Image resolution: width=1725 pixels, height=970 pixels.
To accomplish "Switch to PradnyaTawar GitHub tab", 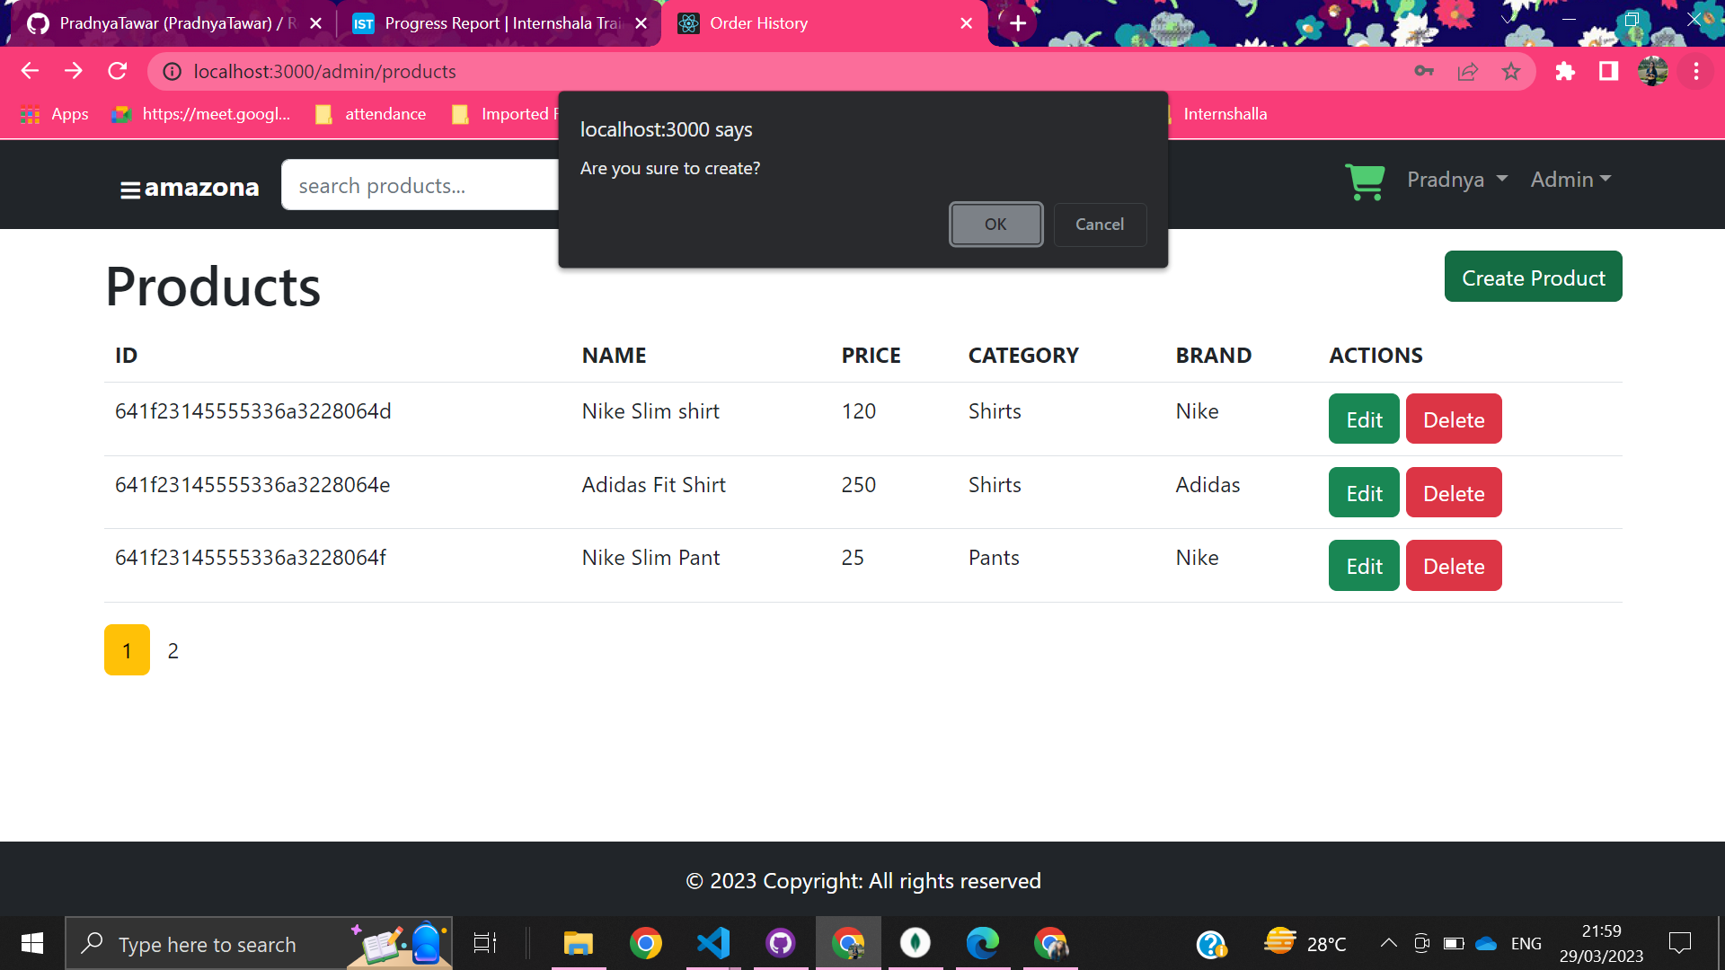I will click(x=171, y=23).
